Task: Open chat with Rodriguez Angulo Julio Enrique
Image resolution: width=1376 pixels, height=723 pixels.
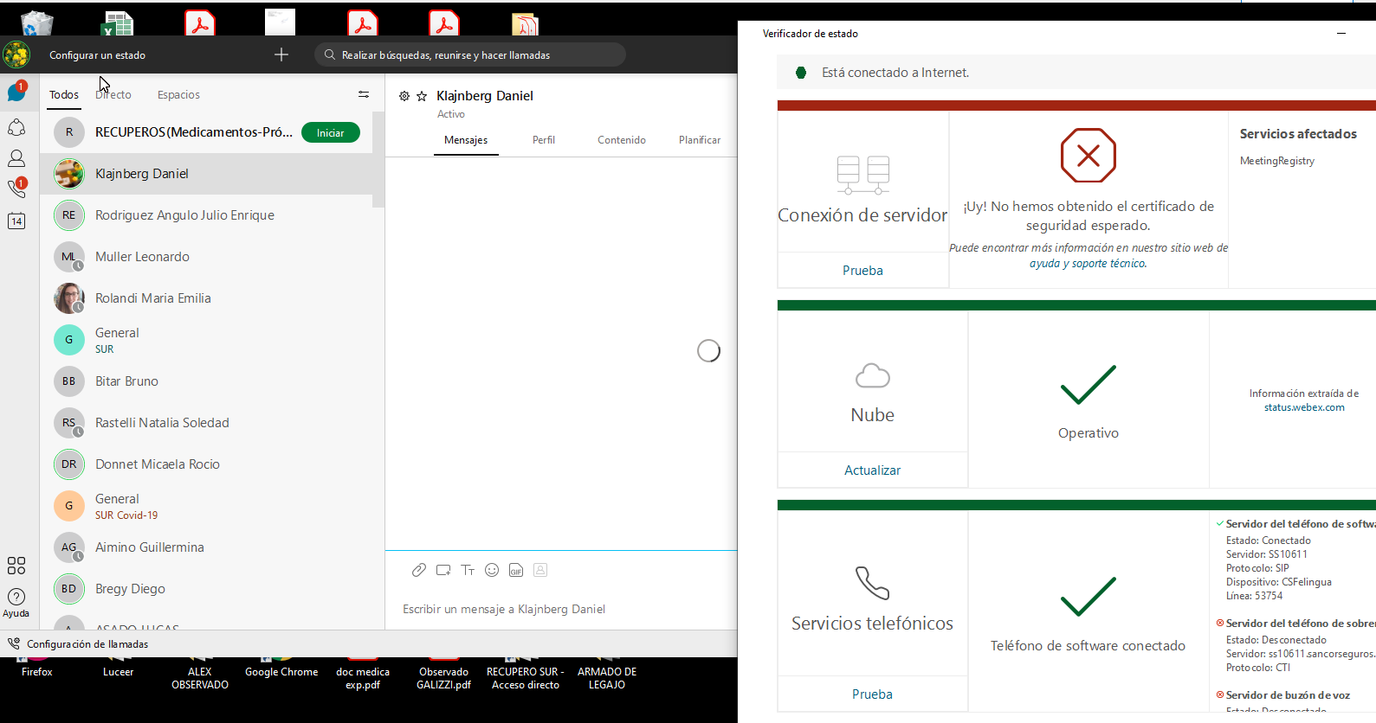Action: [x=206, y=215]
